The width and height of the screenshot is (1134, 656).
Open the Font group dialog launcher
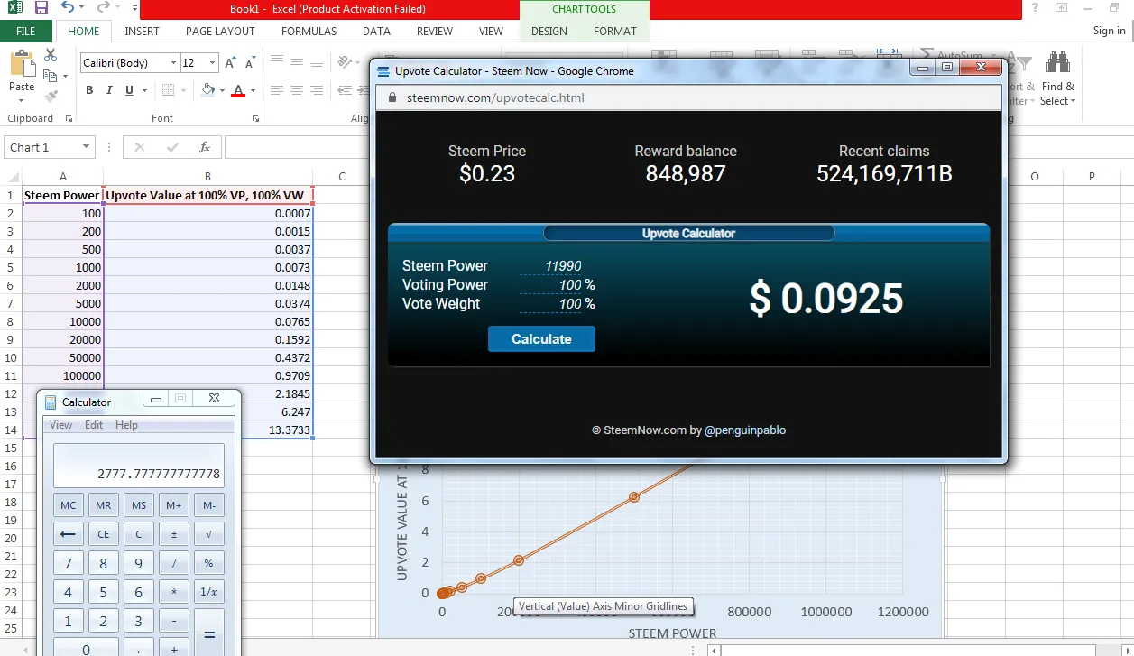(x=255, y=118)
